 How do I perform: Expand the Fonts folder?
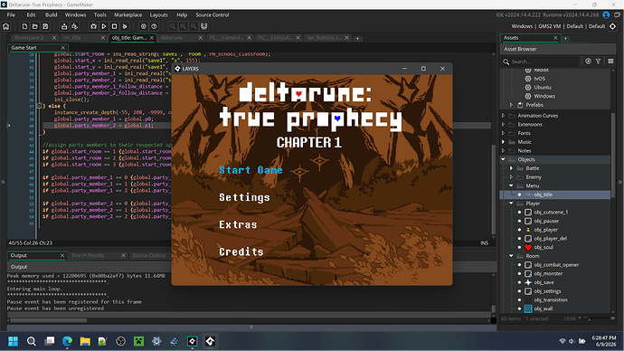[503, 133]
